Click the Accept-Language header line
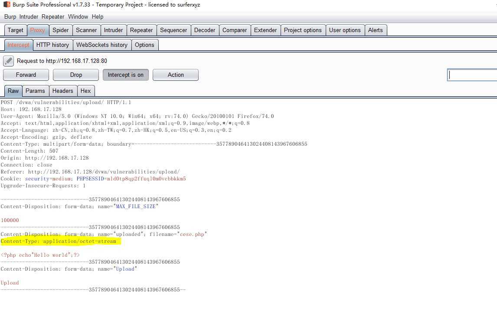The image size is (497, 321). pos(116,131)
